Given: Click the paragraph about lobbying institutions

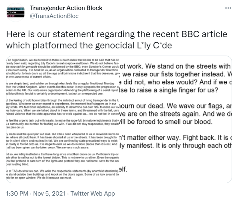Looking at the screenshot, I should 62,159.
